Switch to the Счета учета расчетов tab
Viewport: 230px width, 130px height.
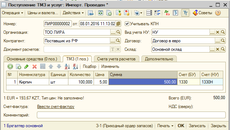(x=116, y=59)
